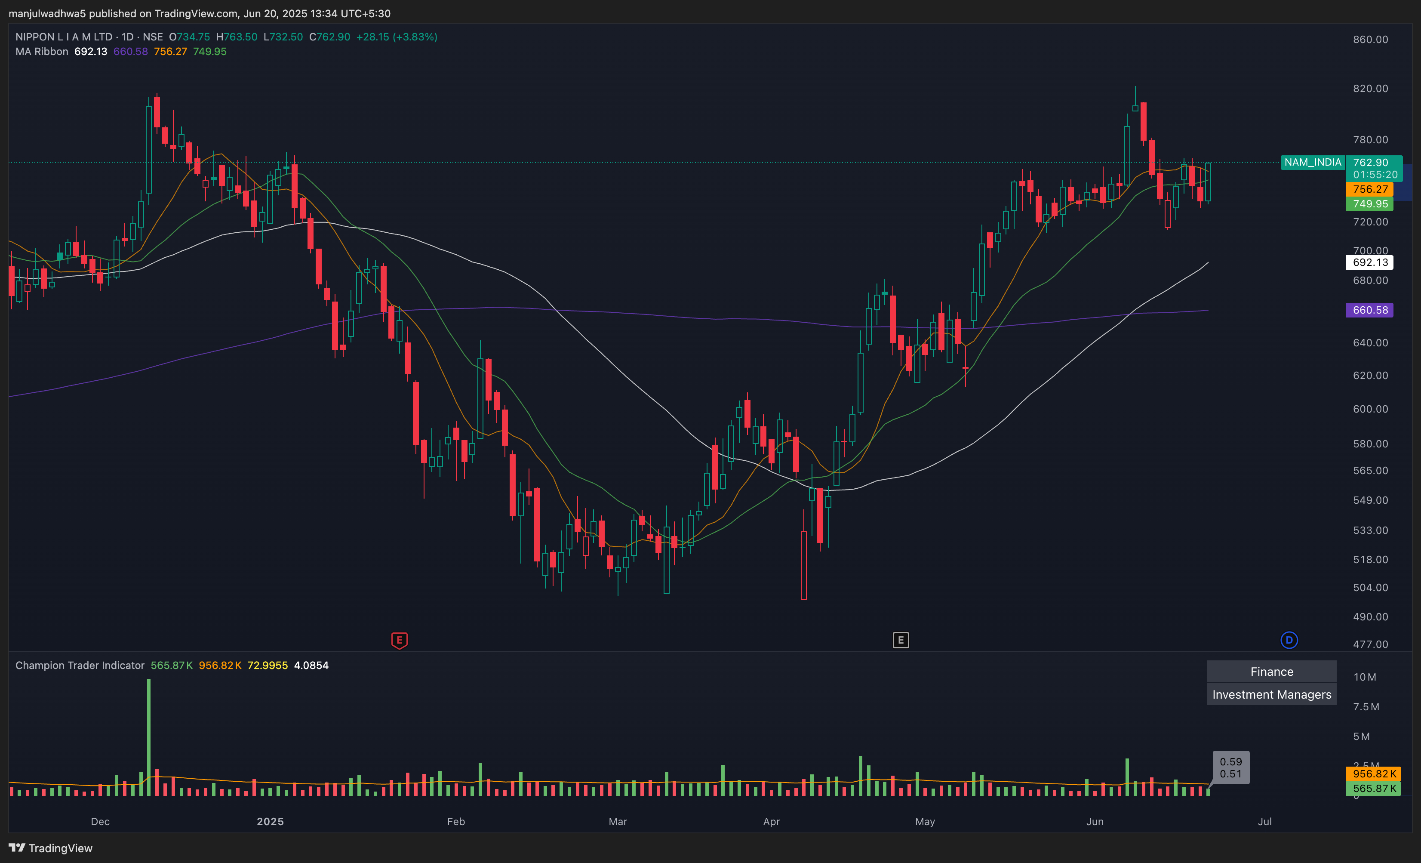Open the Champion Trader Indicator label

[x=80, y=665]
